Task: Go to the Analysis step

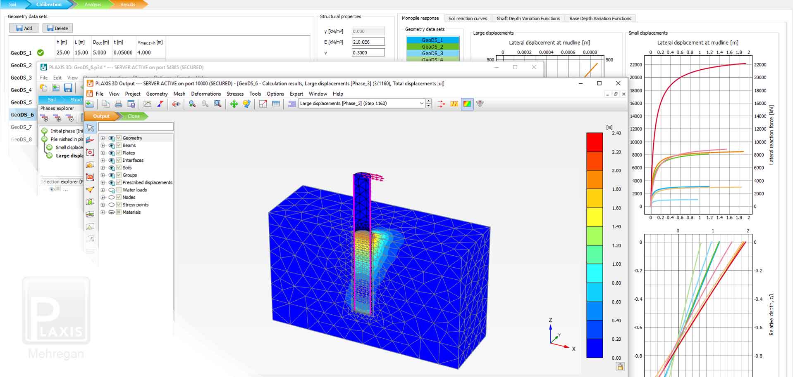Action: 93,5
